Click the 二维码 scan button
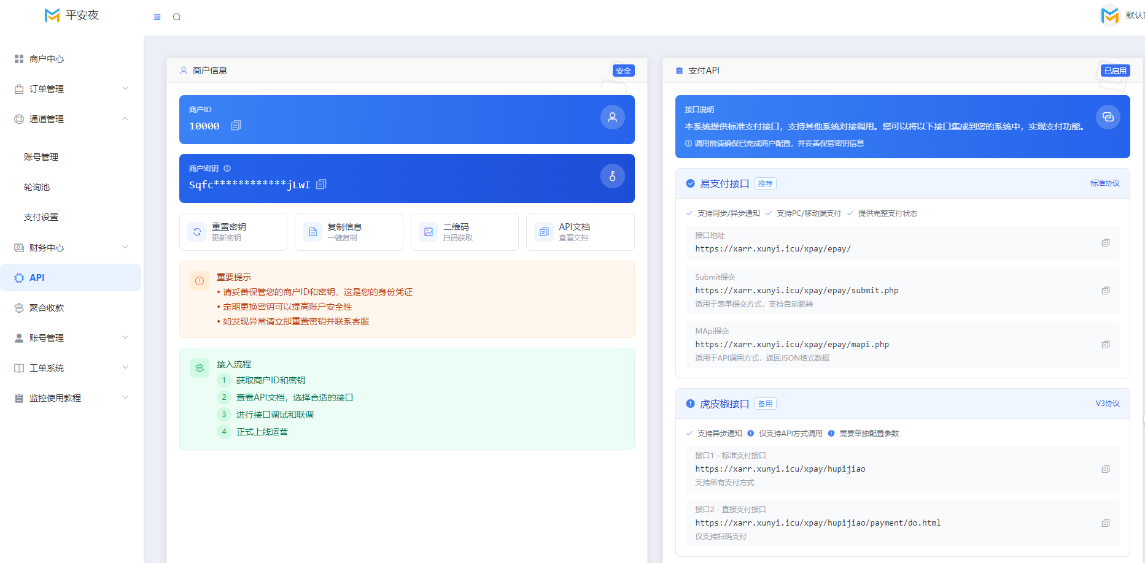The image size is (1145, 563). pyautogui.click(x=465, y=232)
